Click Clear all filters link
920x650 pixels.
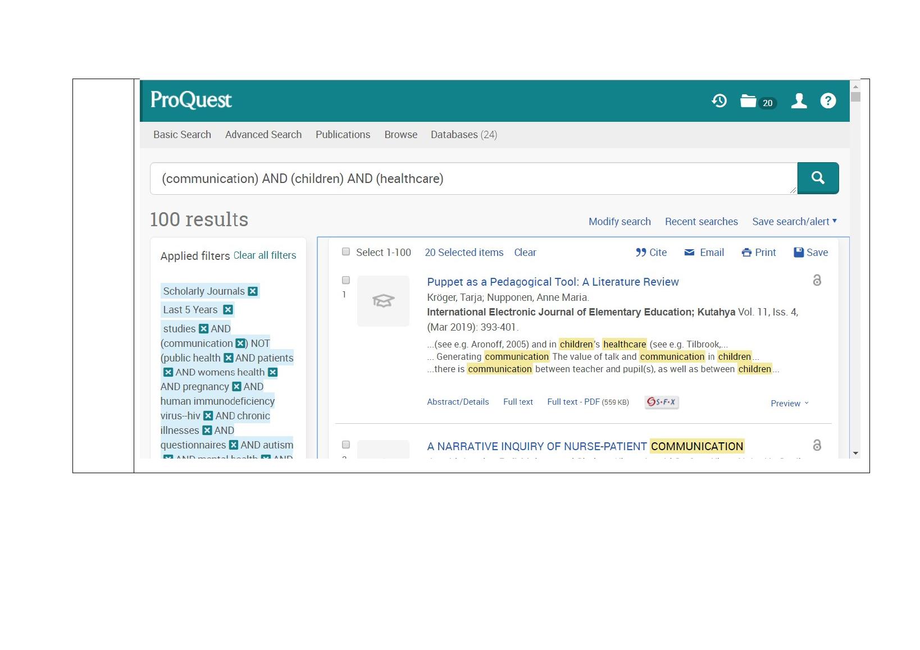[265, 255]
